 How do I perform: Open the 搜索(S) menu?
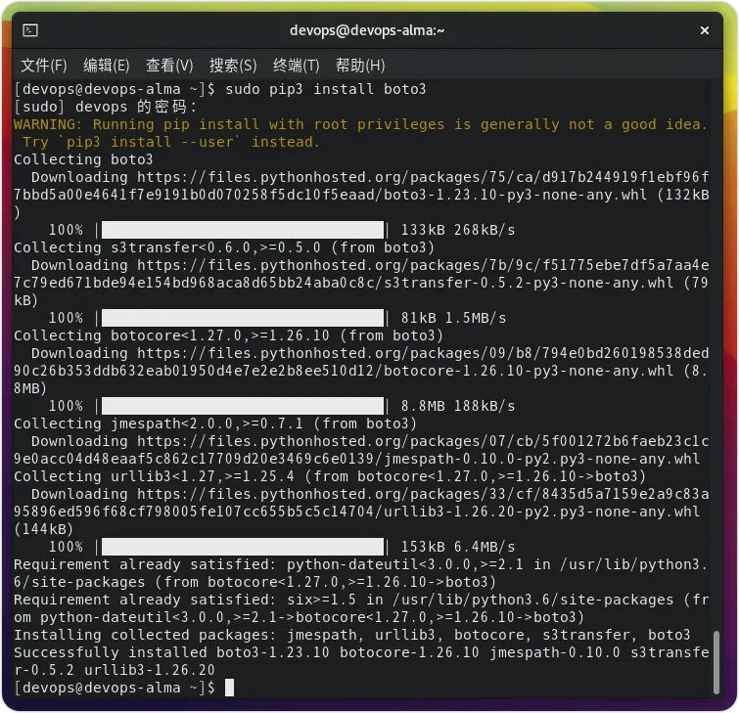coord(233,66)
